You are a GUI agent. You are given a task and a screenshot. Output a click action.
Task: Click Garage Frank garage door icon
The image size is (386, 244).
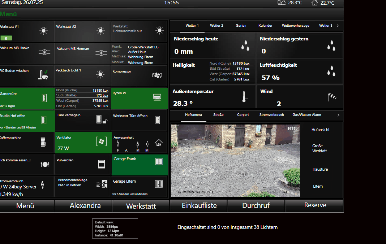click(159, 161)
